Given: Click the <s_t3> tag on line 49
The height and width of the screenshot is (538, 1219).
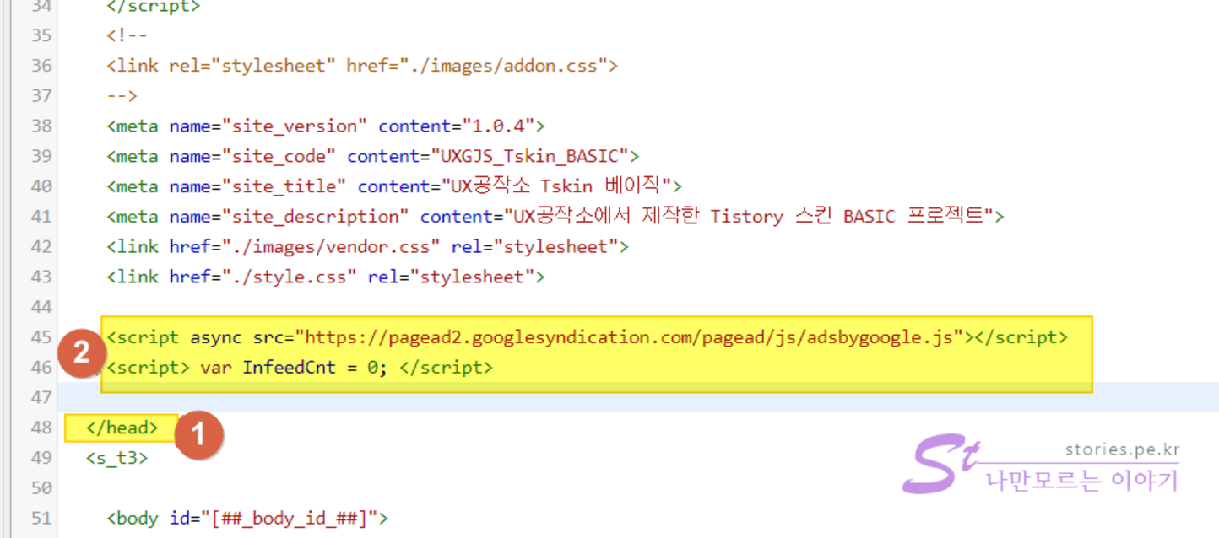Looking at the screenshot, I should point(116,458).
